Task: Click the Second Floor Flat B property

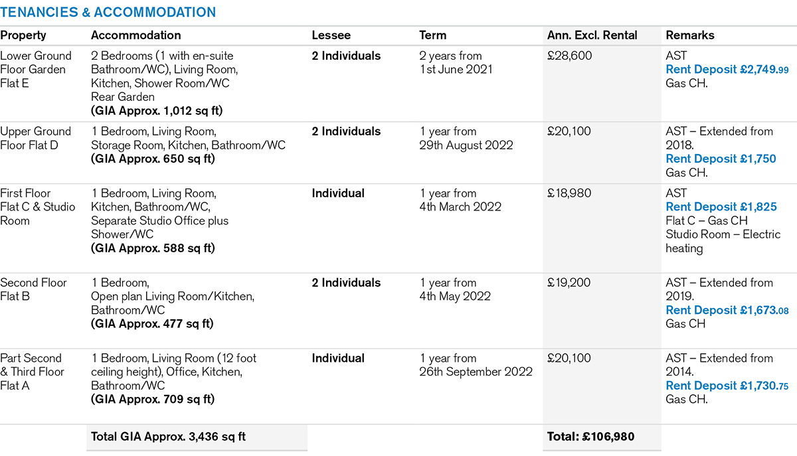Action: click(33, 289)
